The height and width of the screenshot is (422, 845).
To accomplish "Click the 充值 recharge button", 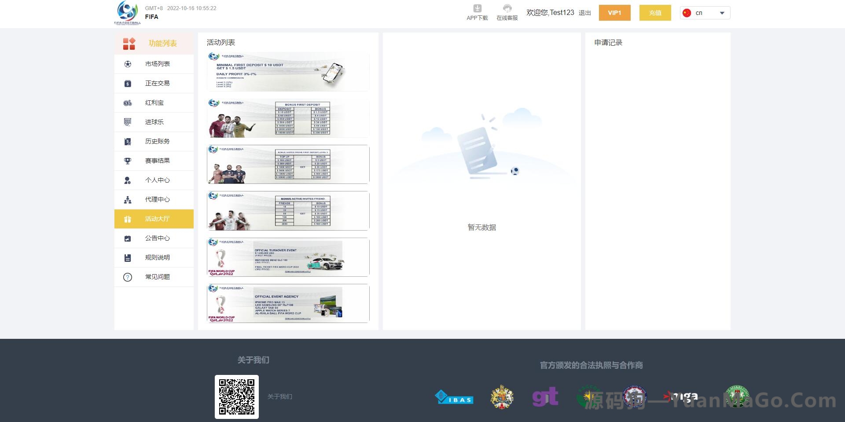I will pyautogui.click(x=655, y=13).
